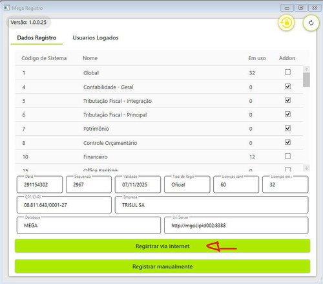Click the Licenças em uso field 32
Viewport: 323px width, 284px height.
(x=285, y=184)
